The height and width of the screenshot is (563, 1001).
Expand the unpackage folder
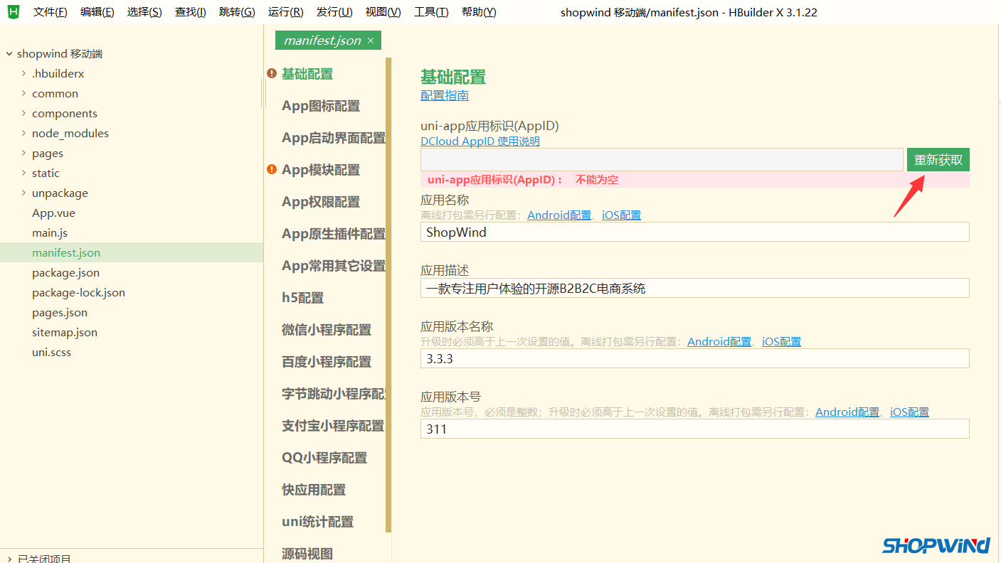pyautogui.click(x=23, y=193)
